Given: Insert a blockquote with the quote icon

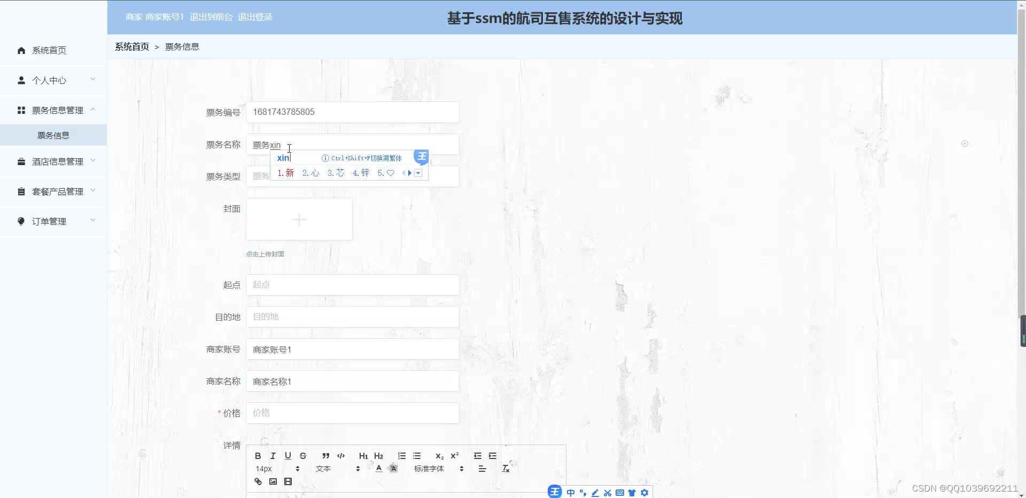Looking at the screenshot, I should 325,456.
